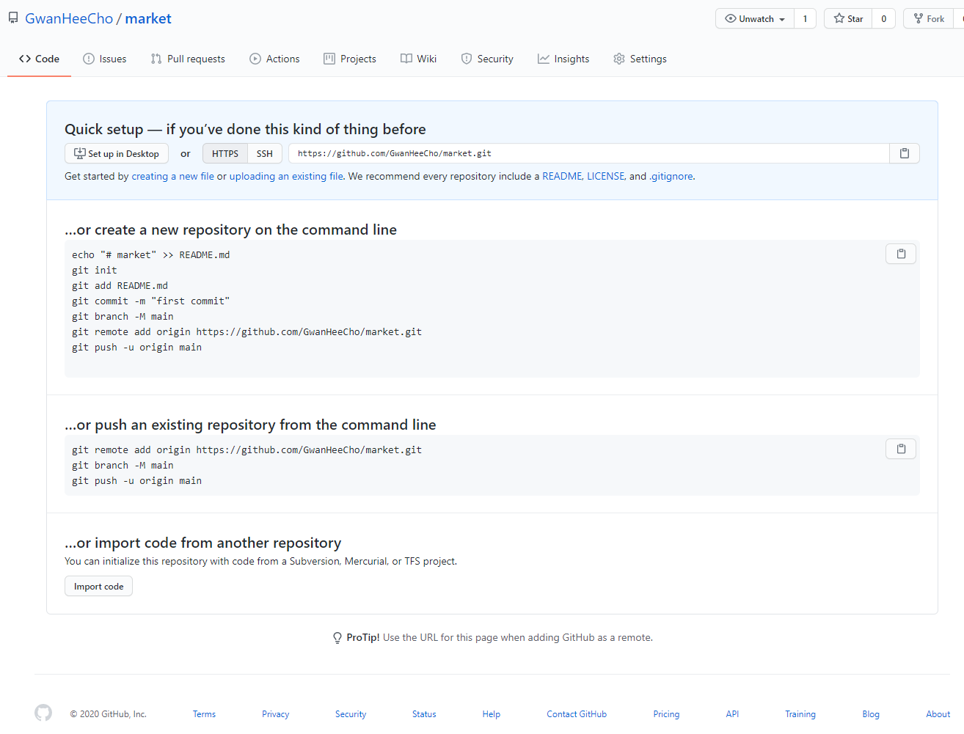Viewport: 964px width, 734px height.
Task: Click the 'git init' command line
Action: click(x=95, y=270)
